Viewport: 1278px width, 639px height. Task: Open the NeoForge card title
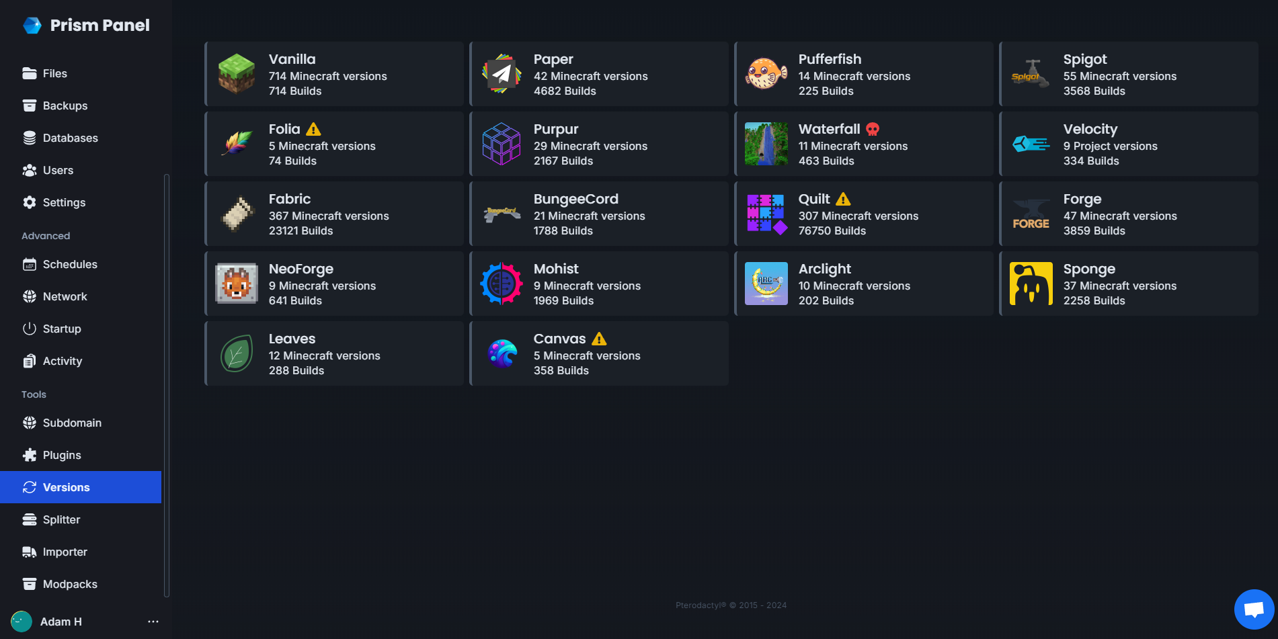point(301,269)
